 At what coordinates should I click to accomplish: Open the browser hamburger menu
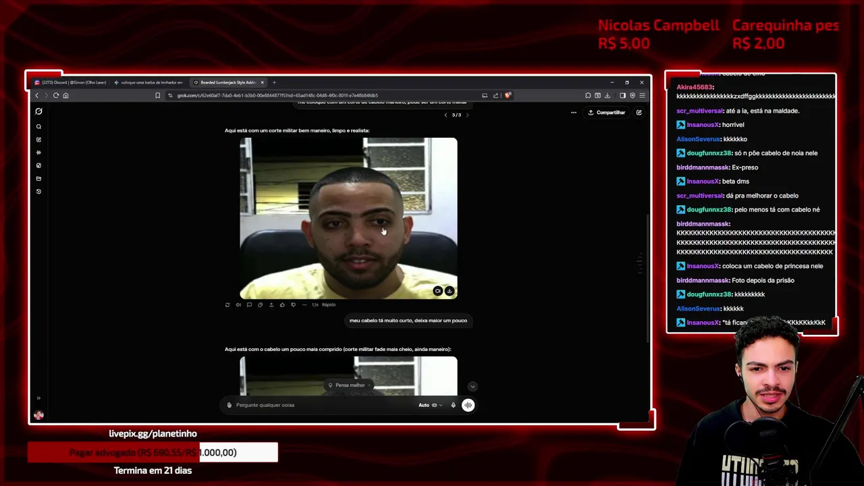[x=642, y=95]
